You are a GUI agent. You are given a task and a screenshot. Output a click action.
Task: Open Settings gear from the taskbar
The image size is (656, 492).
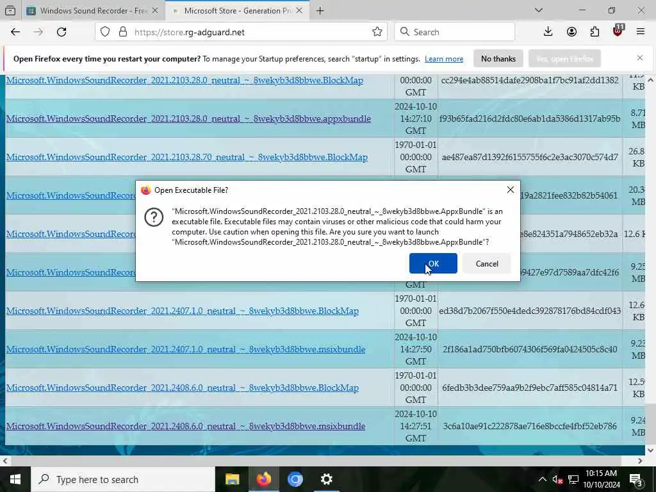tap(326, 479)
